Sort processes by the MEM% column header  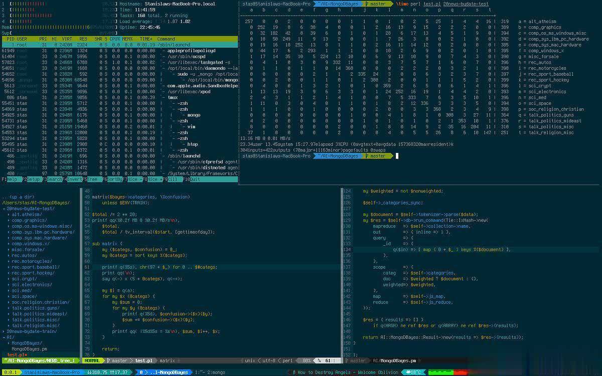(x=128, y=39)
